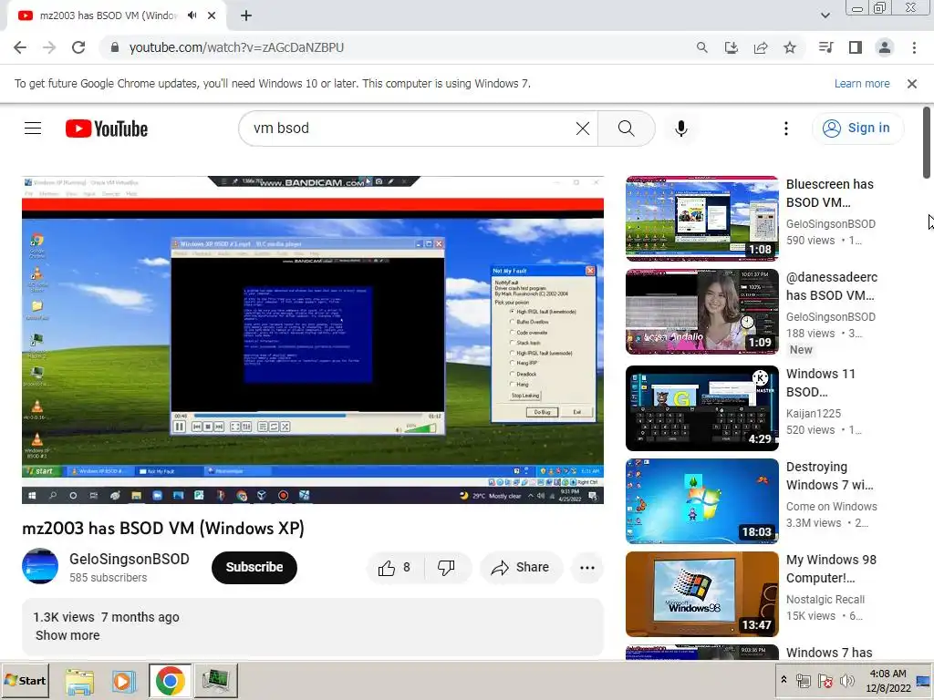Click Come on Windows channel name
The image size is (934, 700).
coord(831,507)
